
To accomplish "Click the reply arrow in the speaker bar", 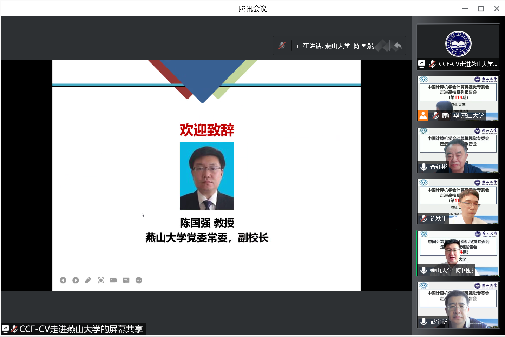I will click(398, 46).
